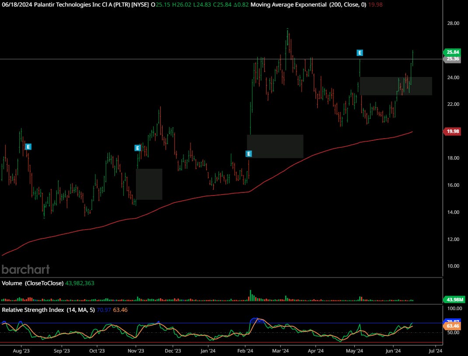Select the green 25.84 last price badge
The image size is (468, 356).
(452, 52)
